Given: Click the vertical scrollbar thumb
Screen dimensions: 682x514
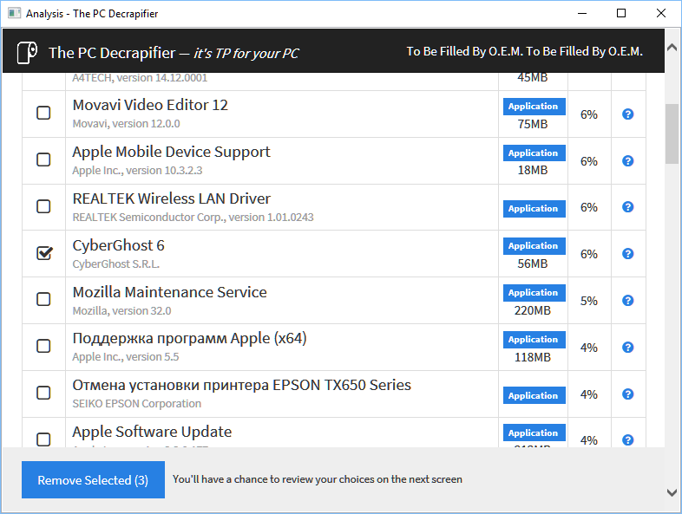Looking at the screenshot, I should point(672,134).
